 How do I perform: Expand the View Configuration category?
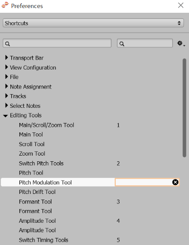(x=6, y=67)
